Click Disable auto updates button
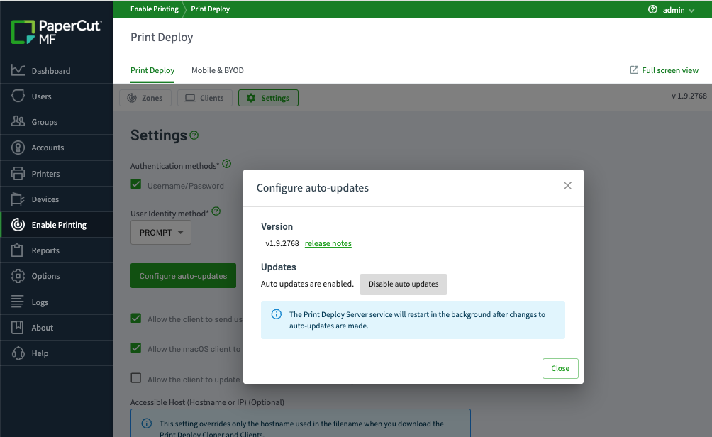The image size is (712, 437). [404, 284]
